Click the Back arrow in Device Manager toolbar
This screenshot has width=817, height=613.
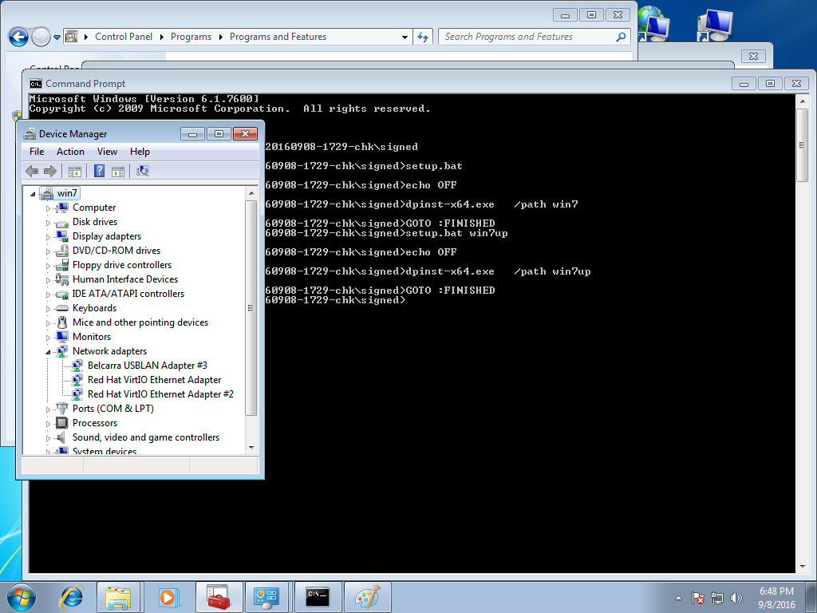(32, 171)
